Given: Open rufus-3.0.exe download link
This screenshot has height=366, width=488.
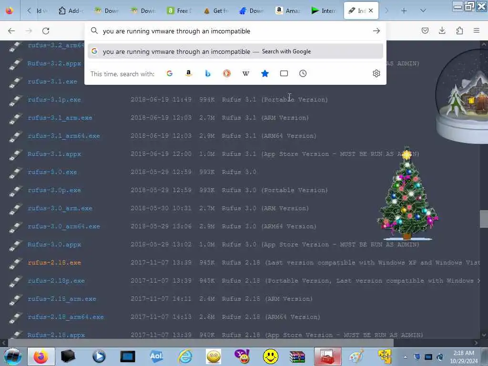Looking at the screenshot, I should click(x=52, y=172).
